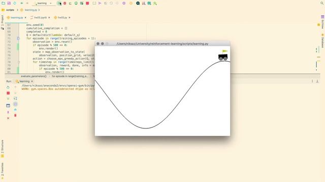Close the 'learning' Run panel tab
Viewport: 325px width, 182px height.
point(32,81)
